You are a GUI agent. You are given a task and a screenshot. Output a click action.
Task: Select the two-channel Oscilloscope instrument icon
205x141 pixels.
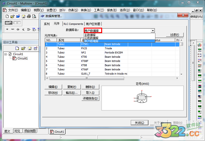tap(200, 60)
